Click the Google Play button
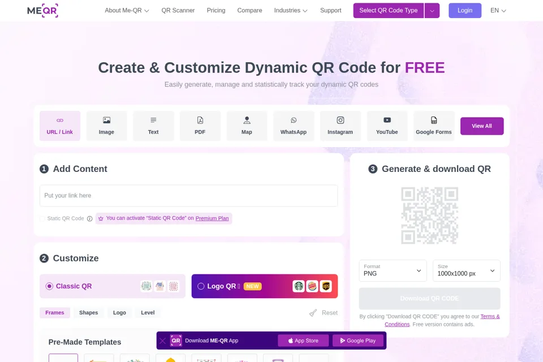 coord(358,341)
